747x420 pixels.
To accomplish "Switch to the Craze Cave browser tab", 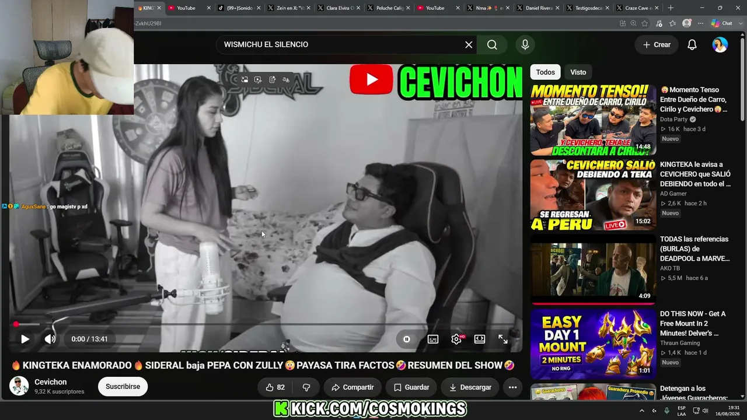I will tap(637, 8).
